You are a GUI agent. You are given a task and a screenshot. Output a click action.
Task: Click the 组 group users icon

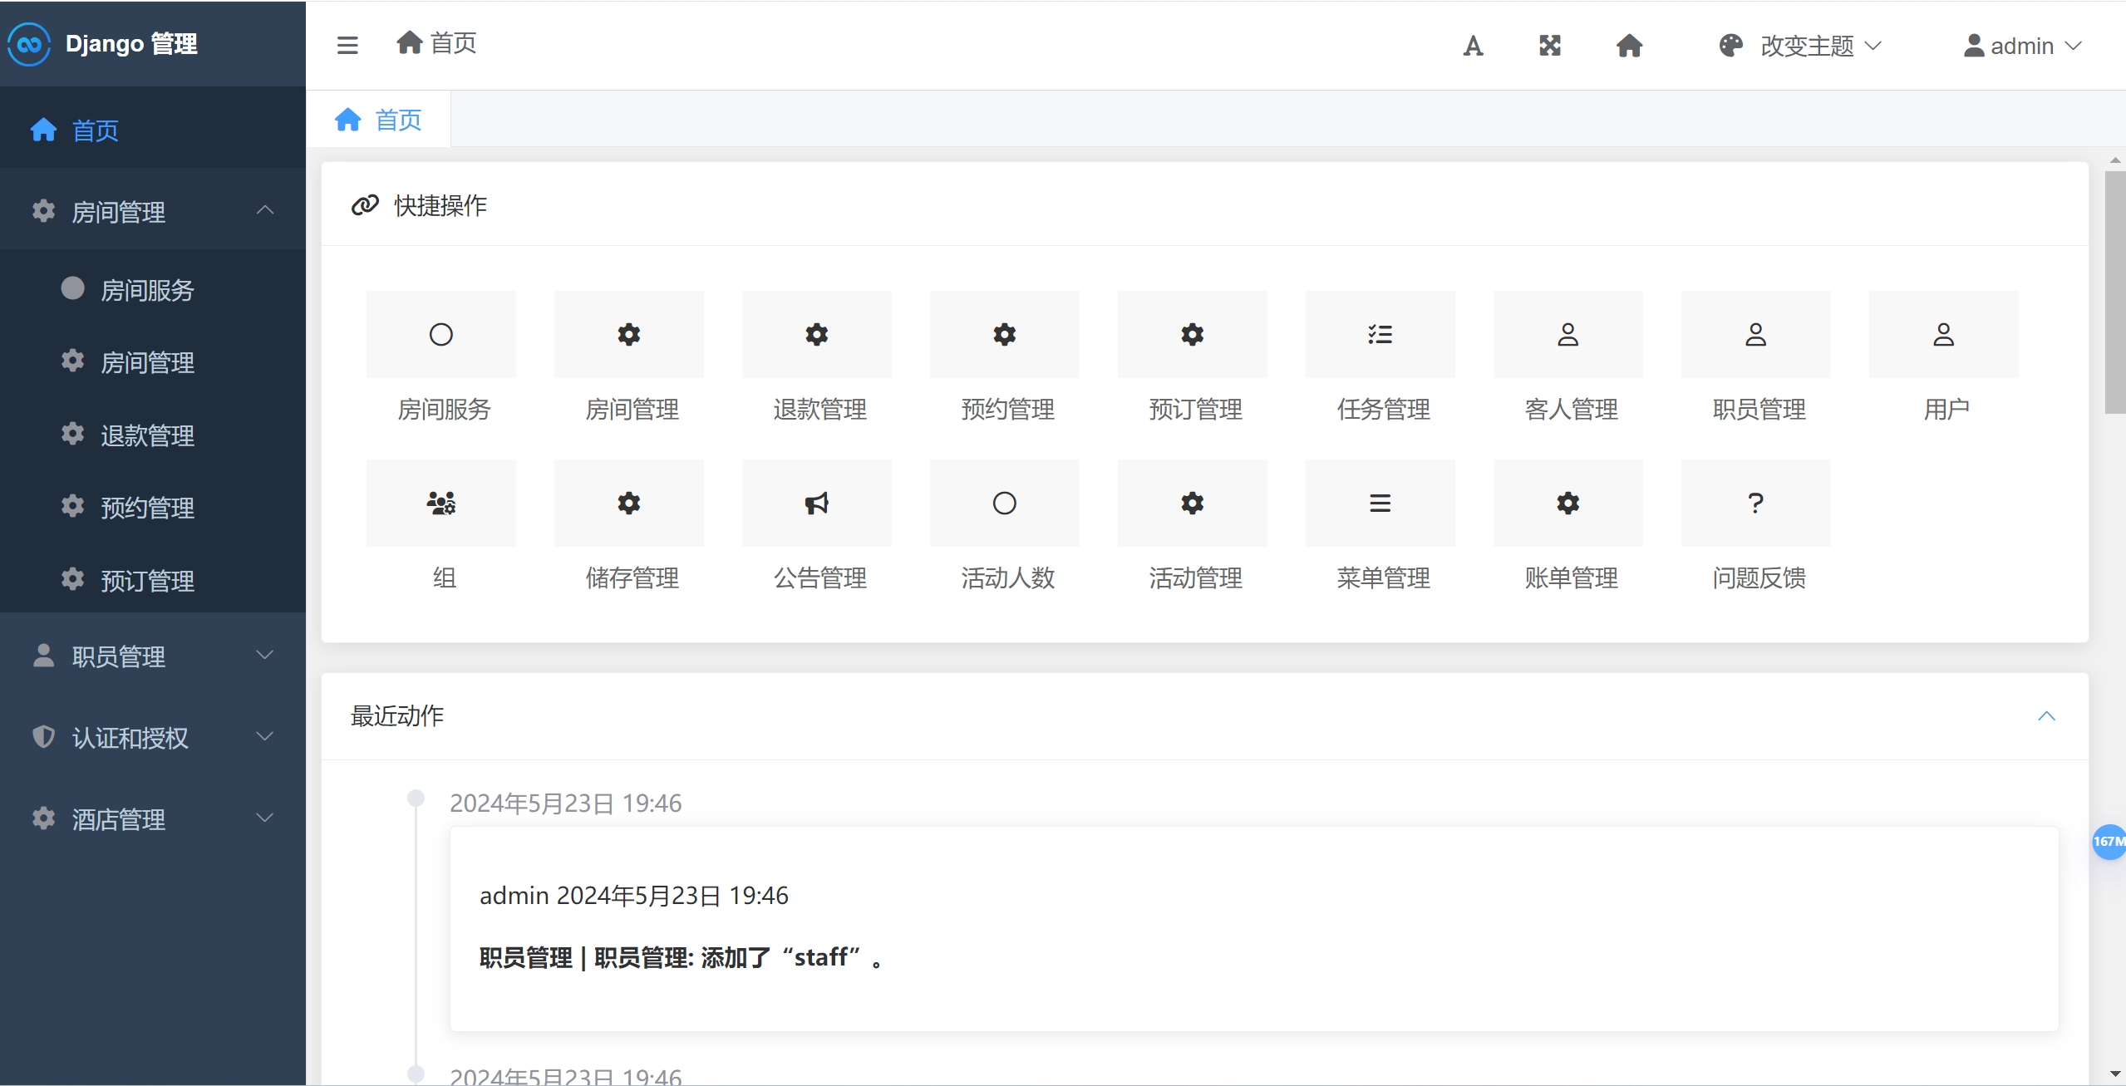click(x=441, y=504)
